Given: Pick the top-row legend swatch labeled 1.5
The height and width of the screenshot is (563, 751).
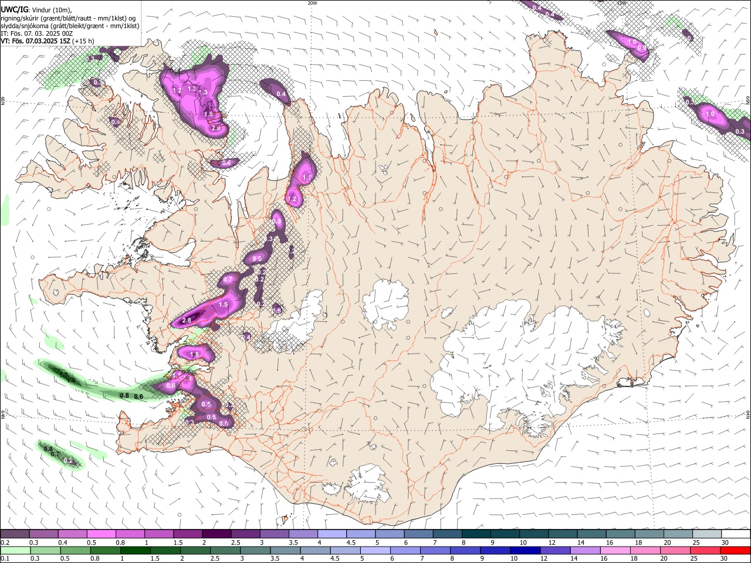Looking at the screenshot, I should (188, 533).
